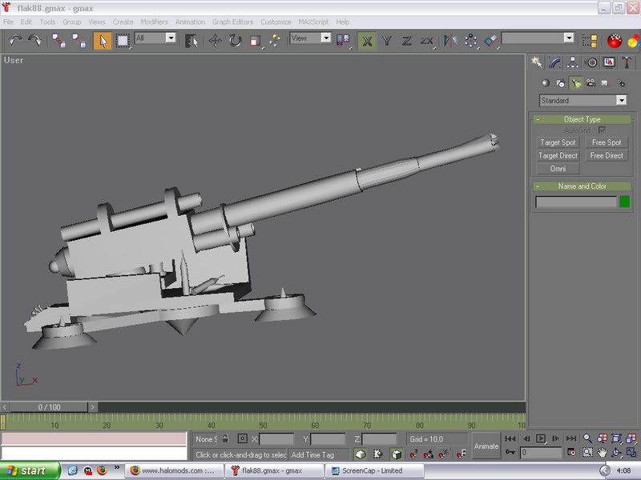Open the Standard lights category dropdown
The height and width of the screenshot is (480, 641).
622,101
